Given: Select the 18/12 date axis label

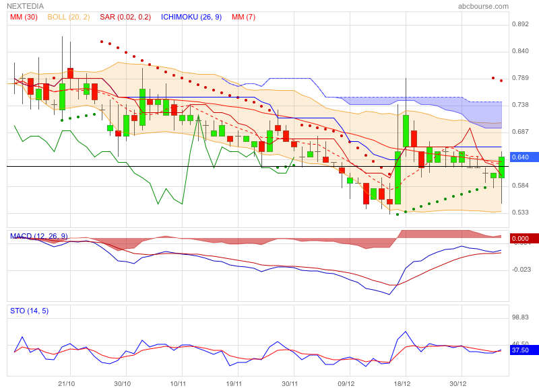Looking at the screenshot, I should [402, 383].
